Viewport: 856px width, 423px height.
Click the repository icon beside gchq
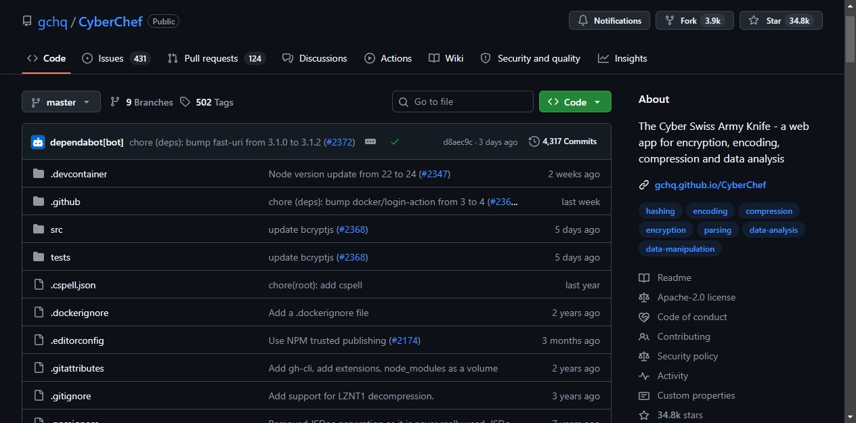[x=27, y=21]
